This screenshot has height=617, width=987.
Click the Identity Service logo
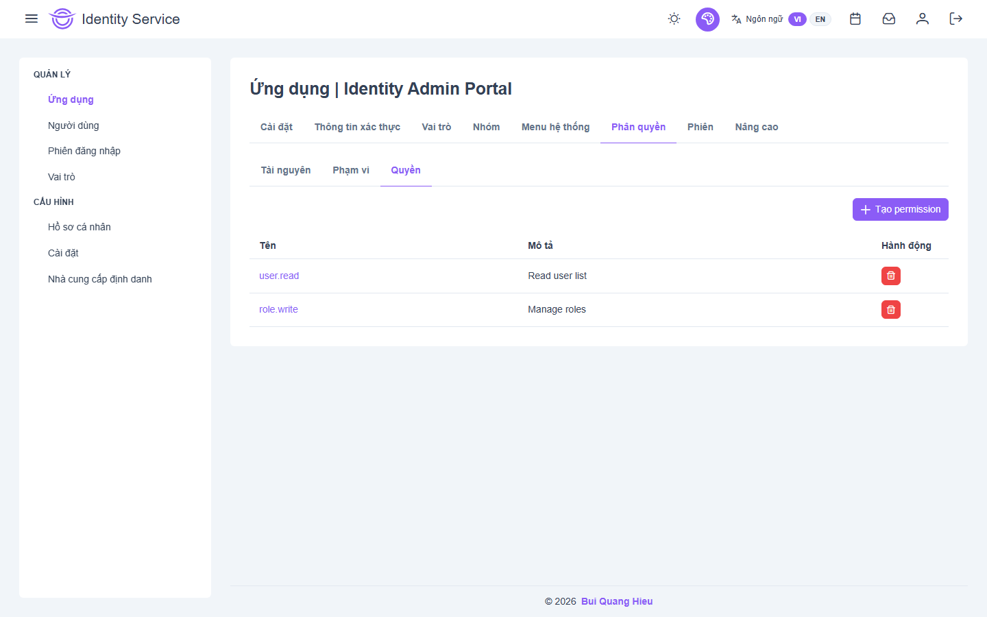tap(62, 19)
